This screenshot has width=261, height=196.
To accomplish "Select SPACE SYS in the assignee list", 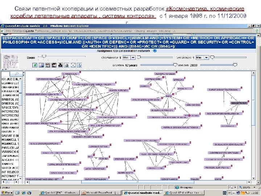I will (10, 107).
